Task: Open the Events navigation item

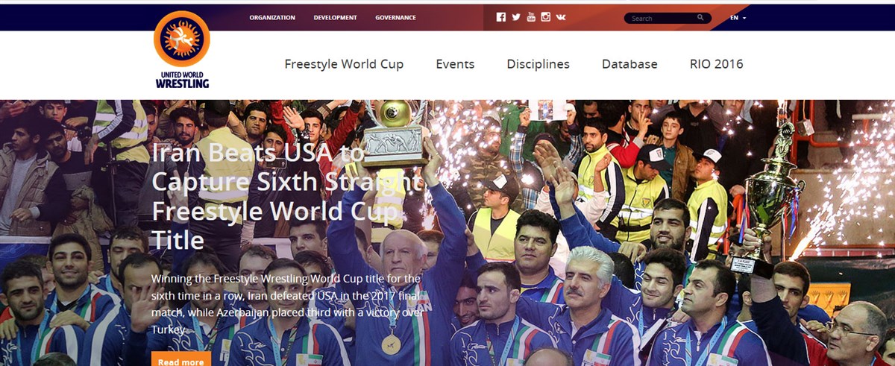Action: tap(455, 64)
